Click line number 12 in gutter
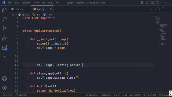172x97 pixels. [x=16, y=65]
